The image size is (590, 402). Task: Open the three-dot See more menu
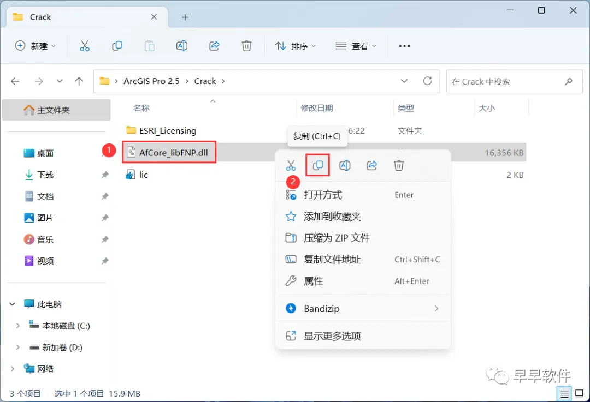click(404, 46)
